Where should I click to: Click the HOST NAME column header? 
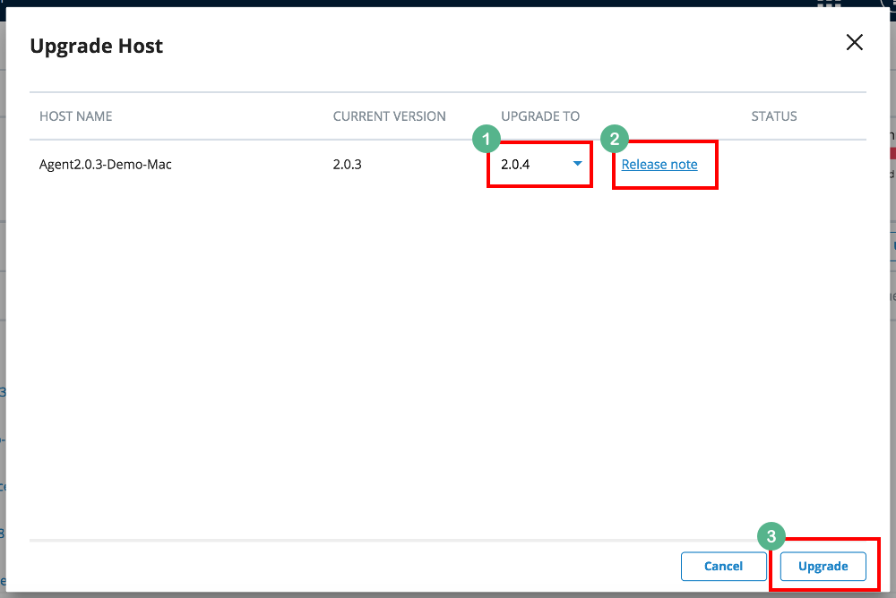(x=76, y=116)
